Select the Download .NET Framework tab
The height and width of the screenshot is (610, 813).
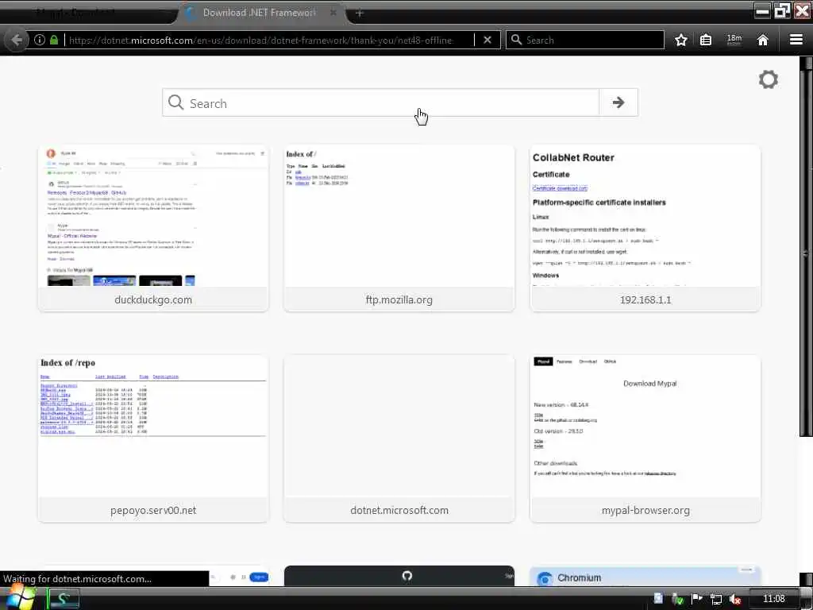(x=260, y=13)
